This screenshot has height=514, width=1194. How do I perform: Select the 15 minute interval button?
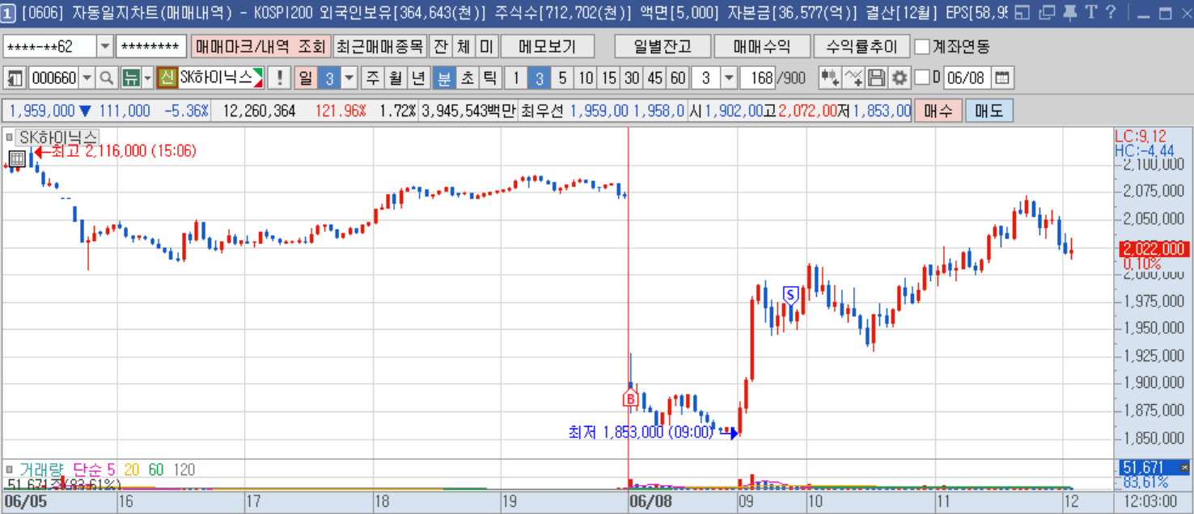pyautogui.click(x=609, y=78)
